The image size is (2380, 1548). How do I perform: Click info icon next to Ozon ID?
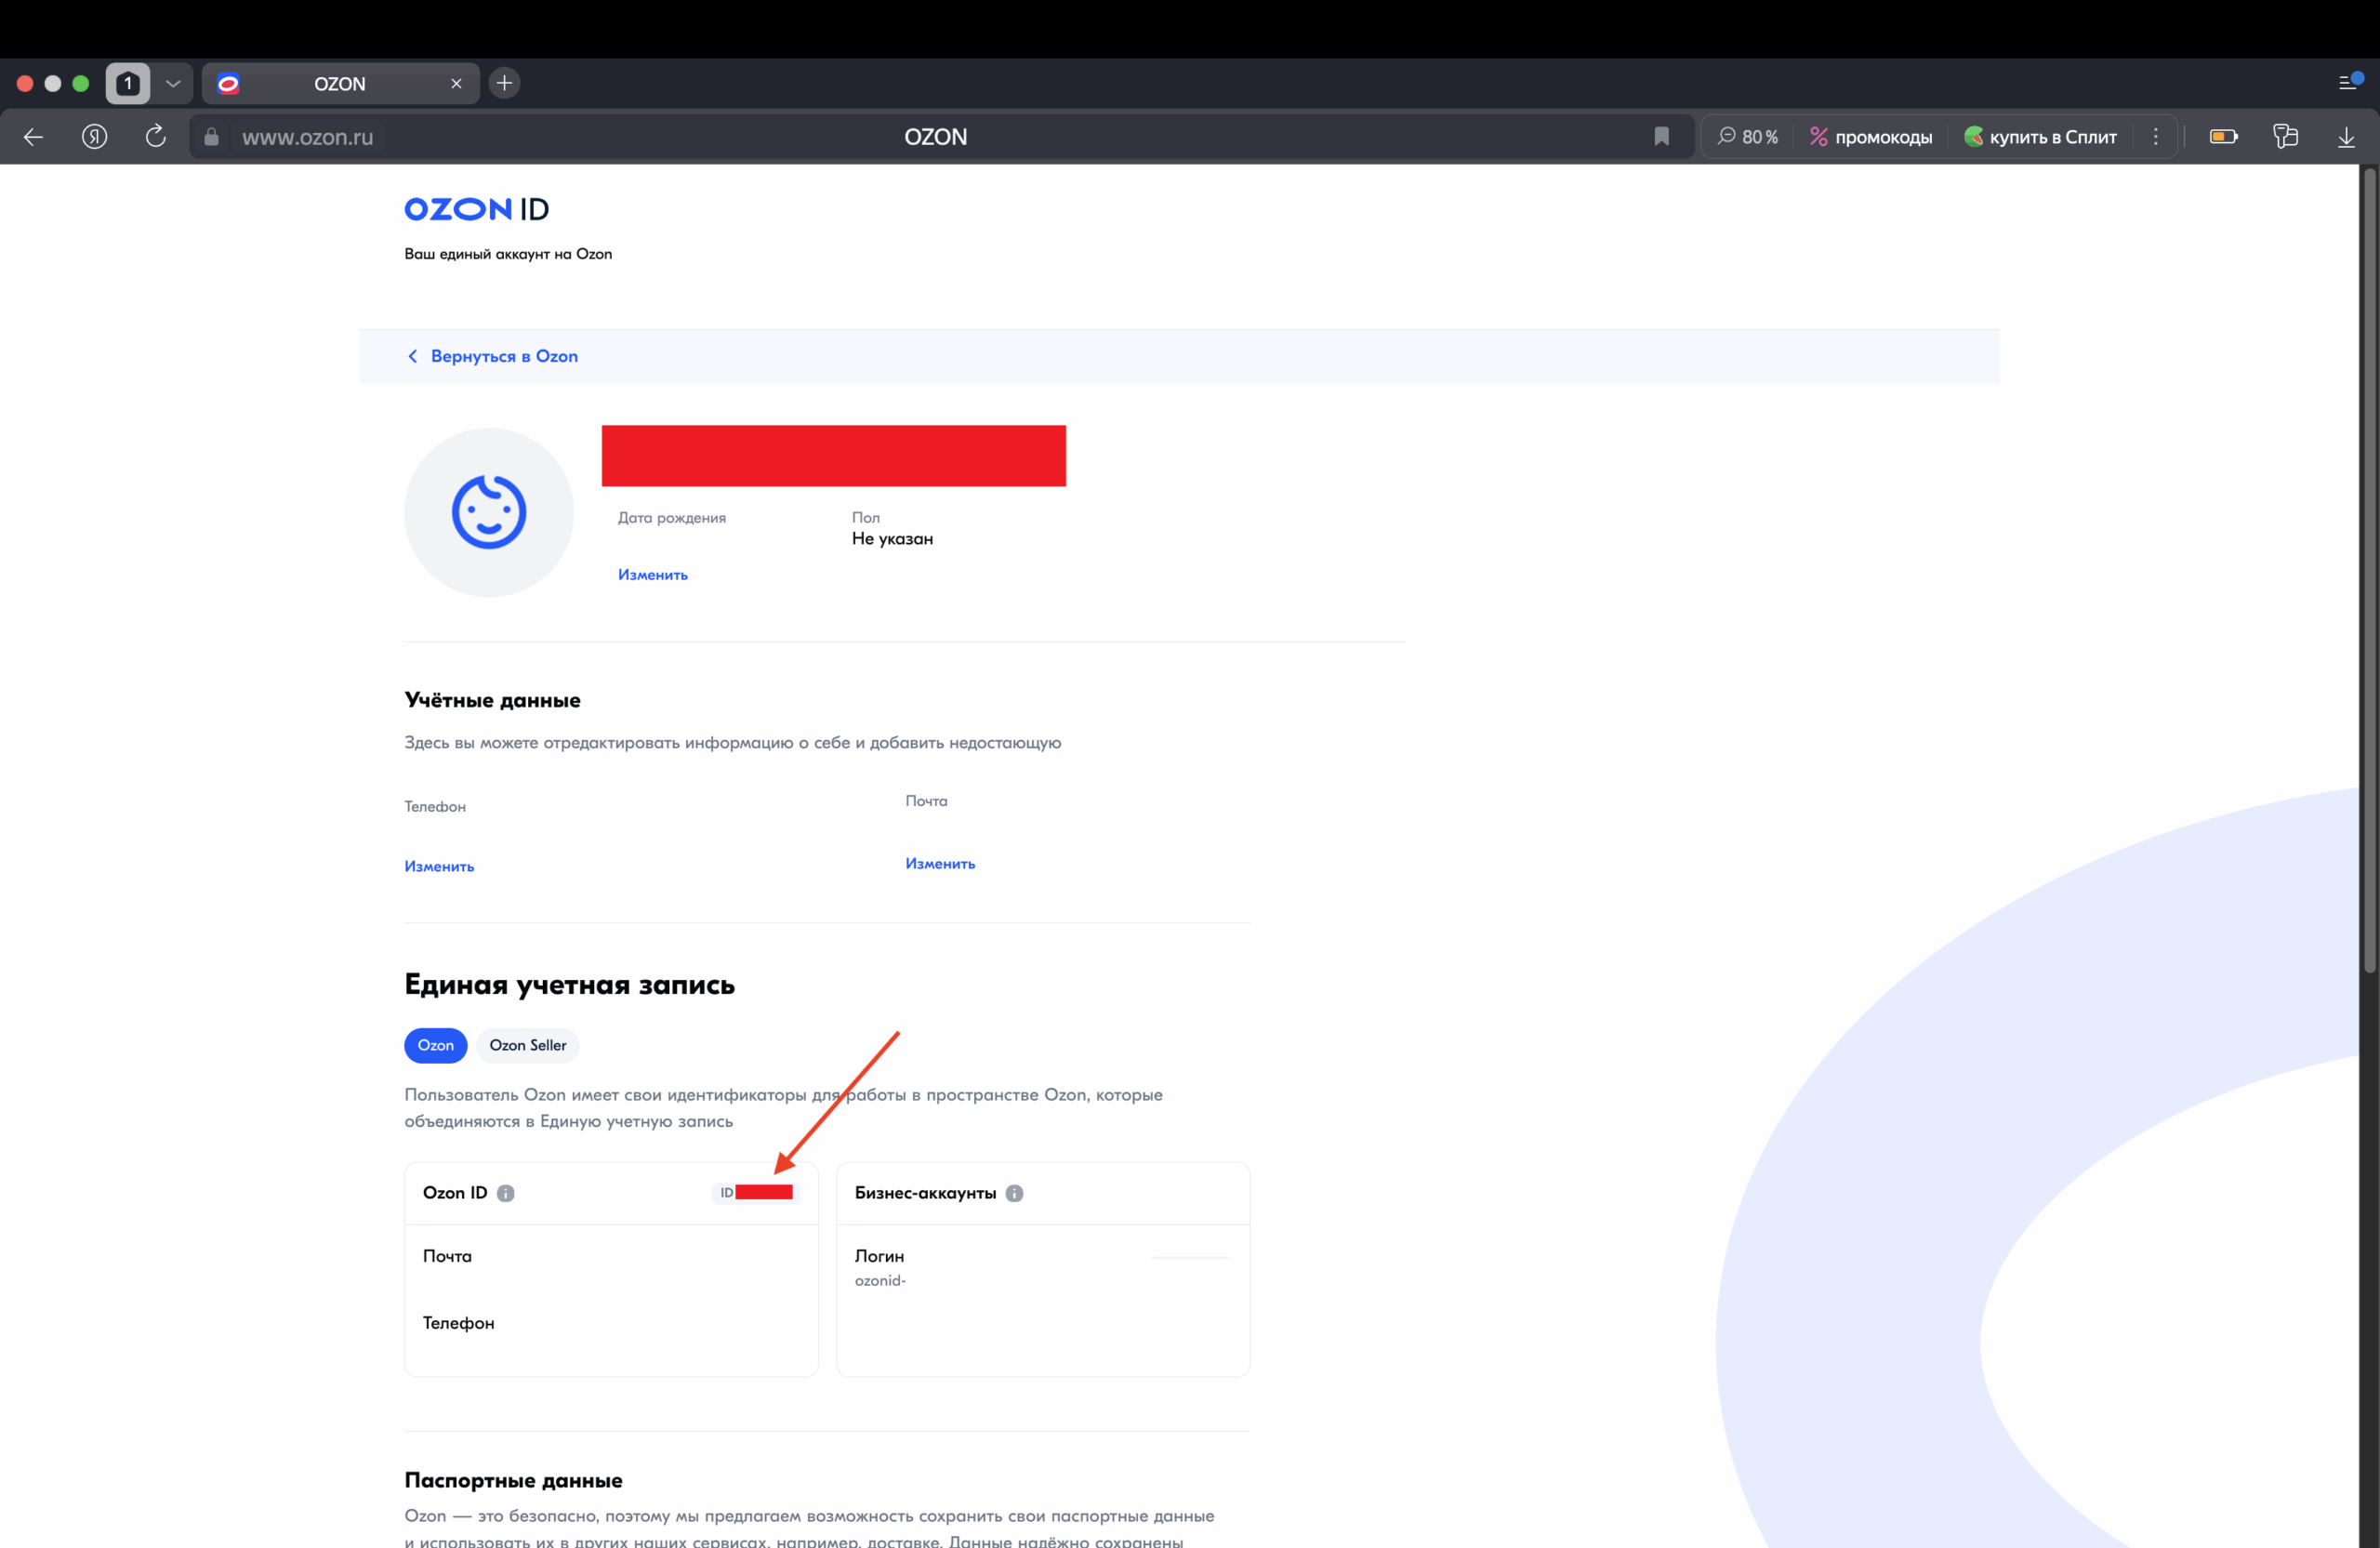coord(506,1193)
